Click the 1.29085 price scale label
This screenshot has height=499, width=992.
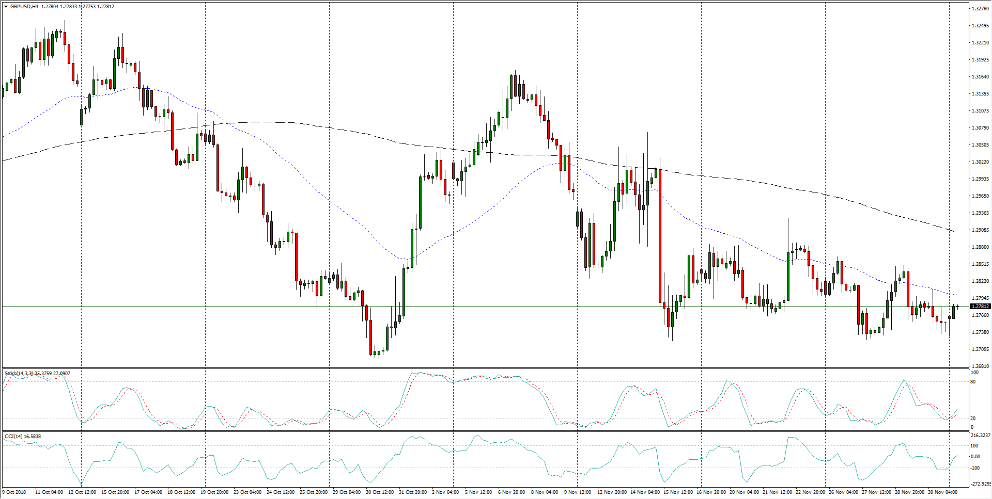(980, 230)
